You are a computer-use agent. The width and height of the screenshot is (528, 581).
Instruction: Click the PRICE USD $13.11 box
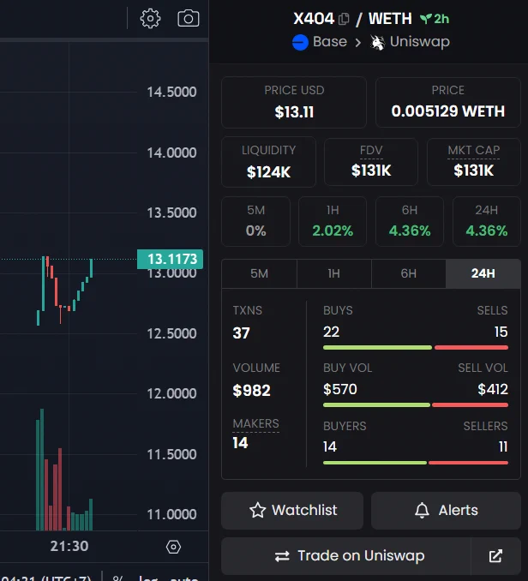pyautogui.click(x=294, y=102)
